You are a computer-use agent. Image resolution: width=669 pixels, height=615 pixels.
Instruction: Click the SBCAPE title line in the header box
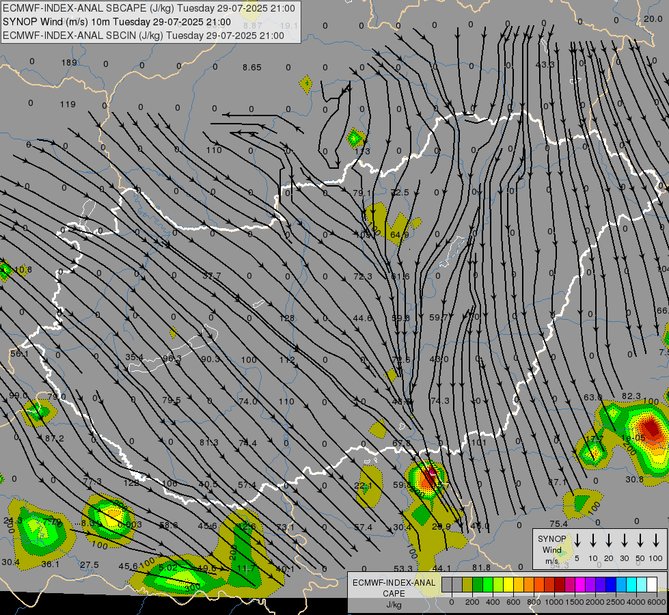(x=149, y=8)
